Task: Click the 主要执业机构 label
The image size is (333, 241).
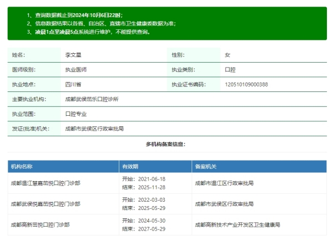Action: [29, 99]
